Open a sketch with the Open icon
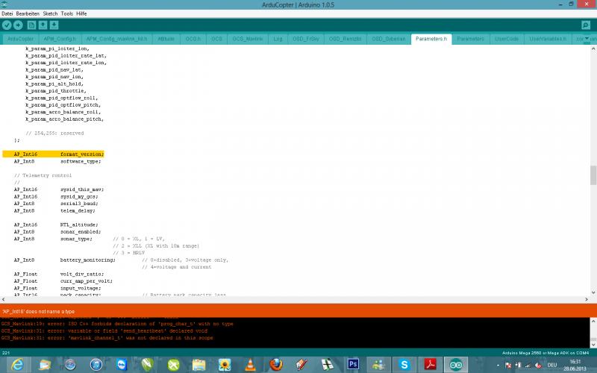This screenshot has height=373, width=597. point(43,25)
